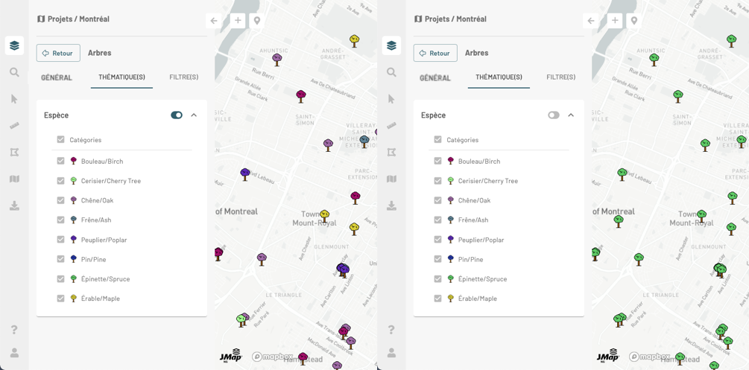Image resolution: width=749 pixels, height=370 pixels.
Task: Collapse left side panel with arrow button
Action: tap(214, 21)
